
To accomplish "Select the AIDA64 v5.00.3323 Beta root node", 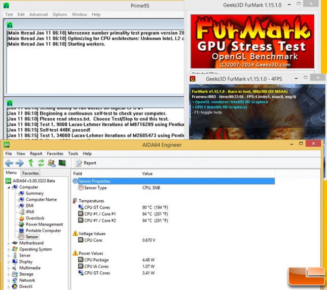I will pyautogui.click(x=30, y=181).
